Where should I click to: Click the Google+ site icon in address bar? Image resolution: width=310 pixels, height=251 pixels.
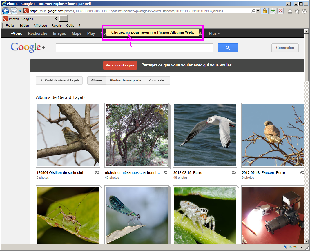tap(26, 11)
